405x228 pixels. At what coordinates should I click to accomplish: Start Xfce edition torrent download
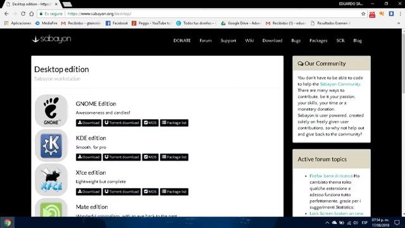pos(121,192)
